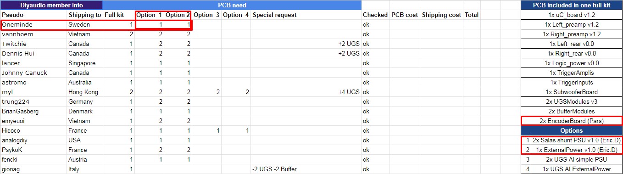623x174 pixels.
Task: Select the vannhoem row name cell
Action: click(33, 34)
